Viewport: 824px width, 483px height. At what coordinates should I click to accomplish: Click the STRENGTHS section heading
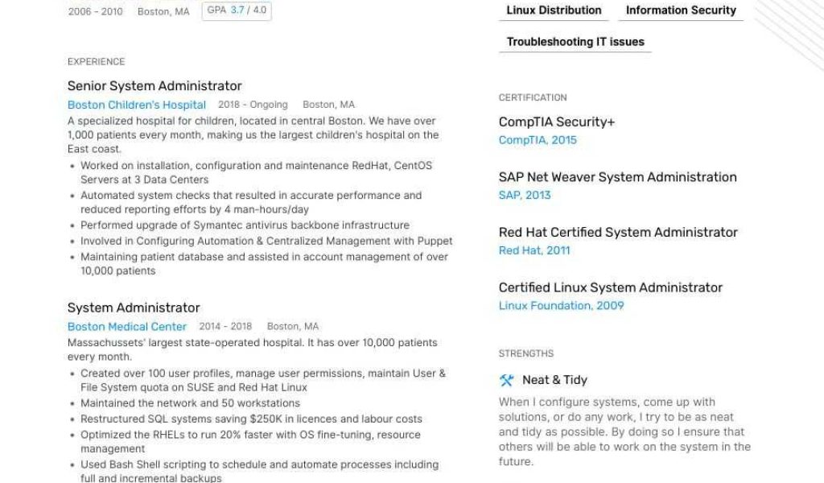(526, 353)
